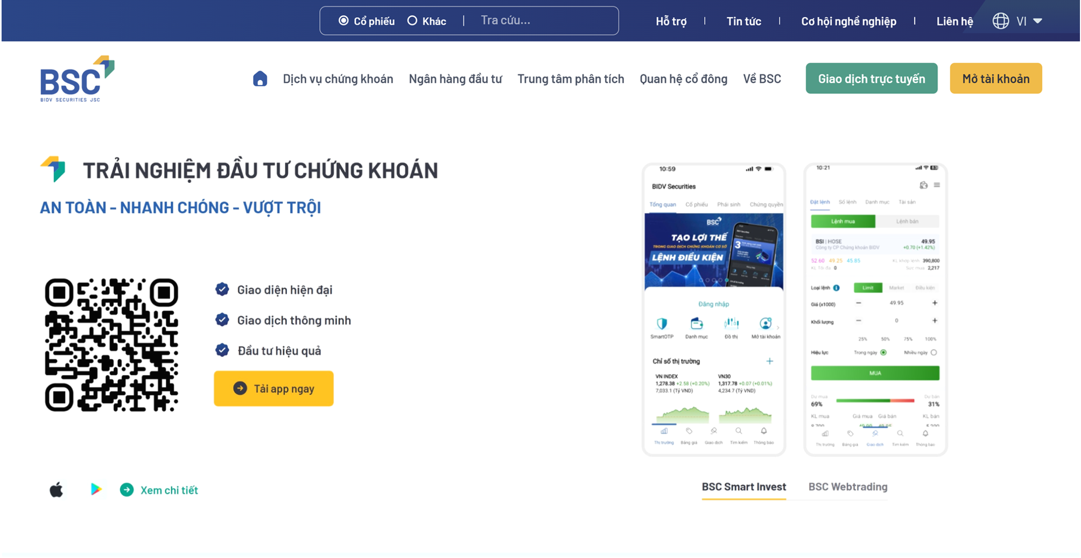Open the BSC logo homepage link
This screenshot has width=1081, height=558.
78,79
